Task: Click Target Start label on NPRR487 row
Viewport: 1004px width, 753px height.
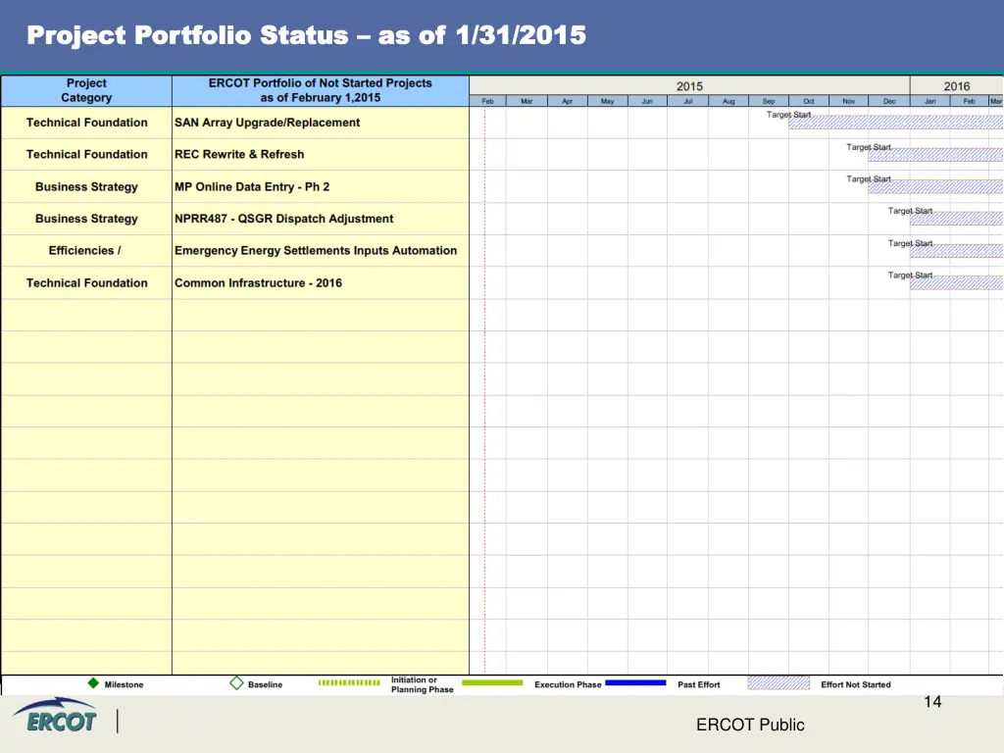Action: coord(910,211)
